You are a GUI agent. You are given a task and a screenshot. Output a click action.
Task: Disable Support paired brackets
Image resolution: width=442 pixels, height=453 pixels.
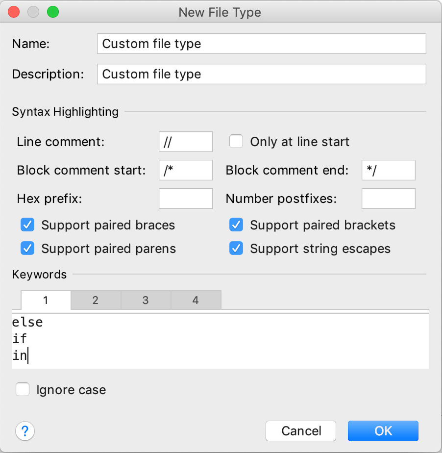236,225
